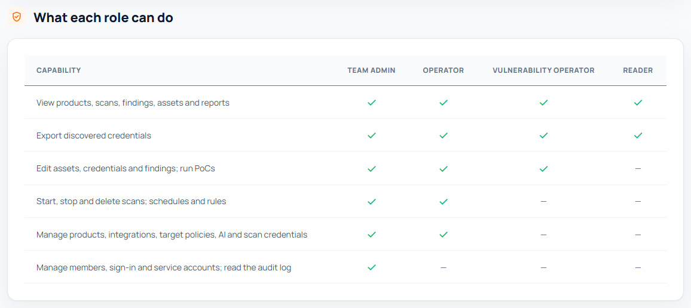Click the orange shield icon beside the heading
The height and width of the screenshot is (308, 691).
coord(16,17)
